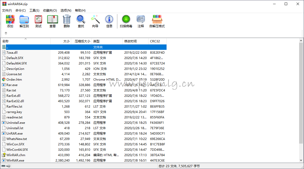Launch the Wizard (向导) wand icon
This screenshot has width=304, height=169.
point(95,21)
